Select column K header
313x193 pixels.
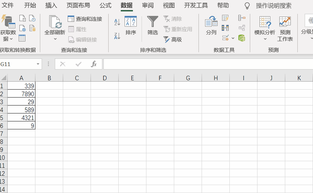tap(299, 78)
